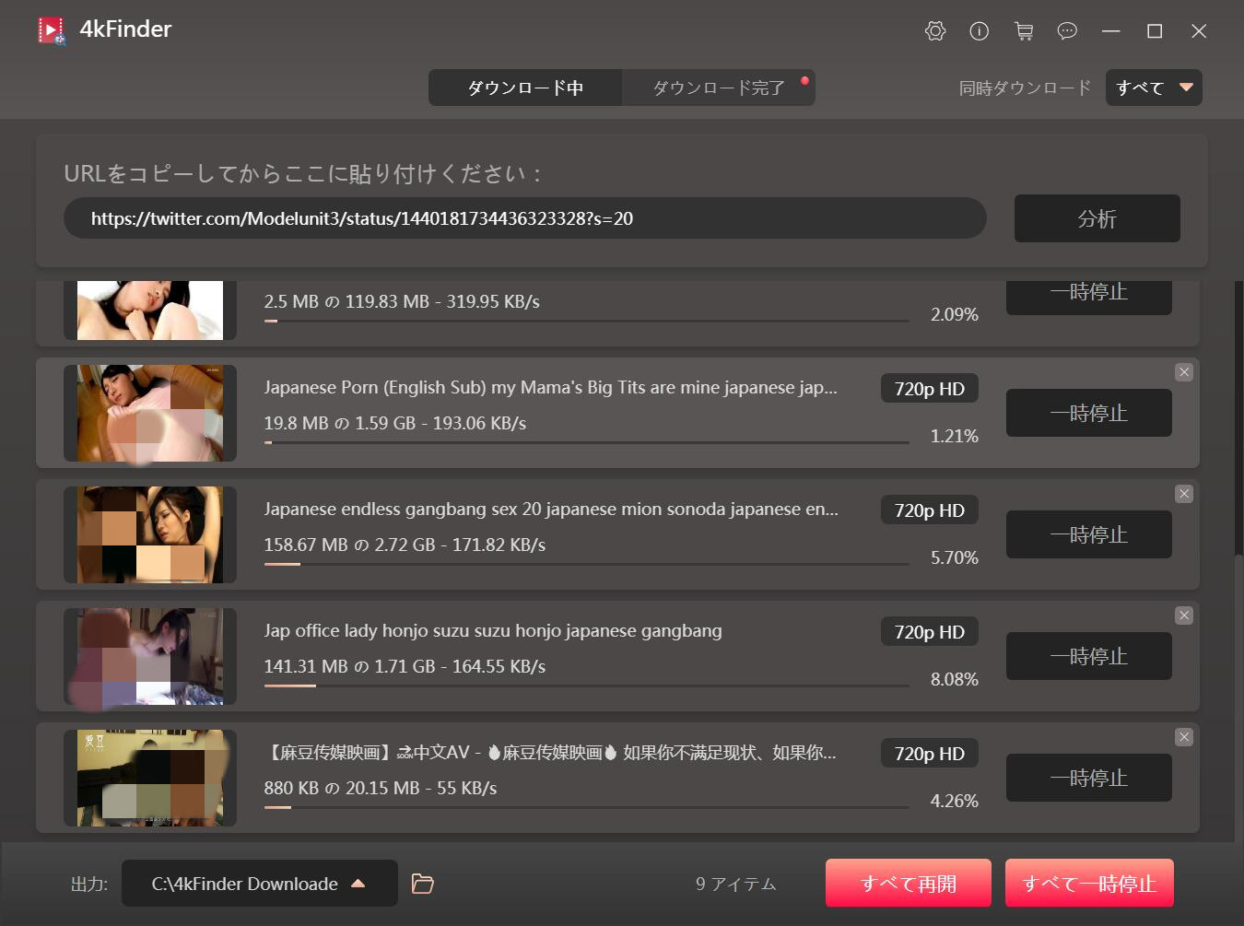1244x926 pixels.
Task: Click the すべて一時停止 button
Action: 1089,884
